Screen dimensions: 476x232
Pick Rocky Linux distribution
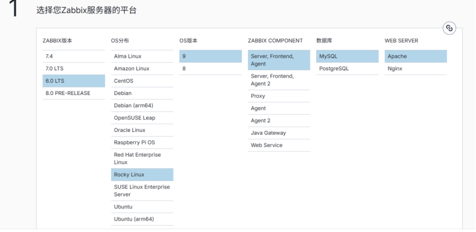click(x=142, y=175)
